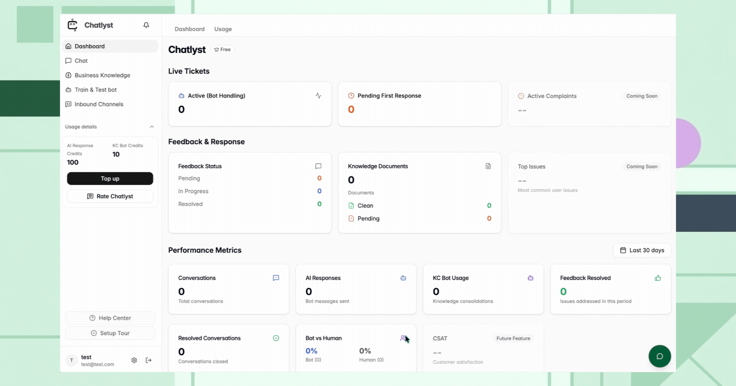Click Coming Soon badge on Active Complaints
736x386 pixels.
(642, 96)
